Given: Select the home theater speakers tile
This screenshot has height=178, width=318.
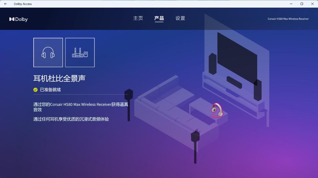Looking at the screenshot, I should pyautogui.click(x=80, y=52).
